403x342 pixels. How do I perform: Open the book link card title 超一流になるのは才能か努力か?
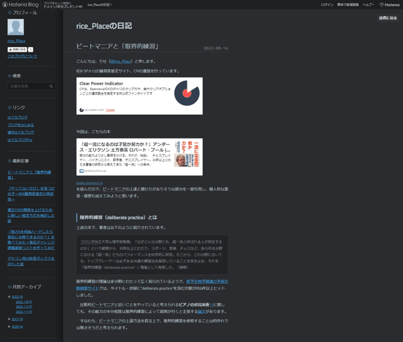(125, 147)
